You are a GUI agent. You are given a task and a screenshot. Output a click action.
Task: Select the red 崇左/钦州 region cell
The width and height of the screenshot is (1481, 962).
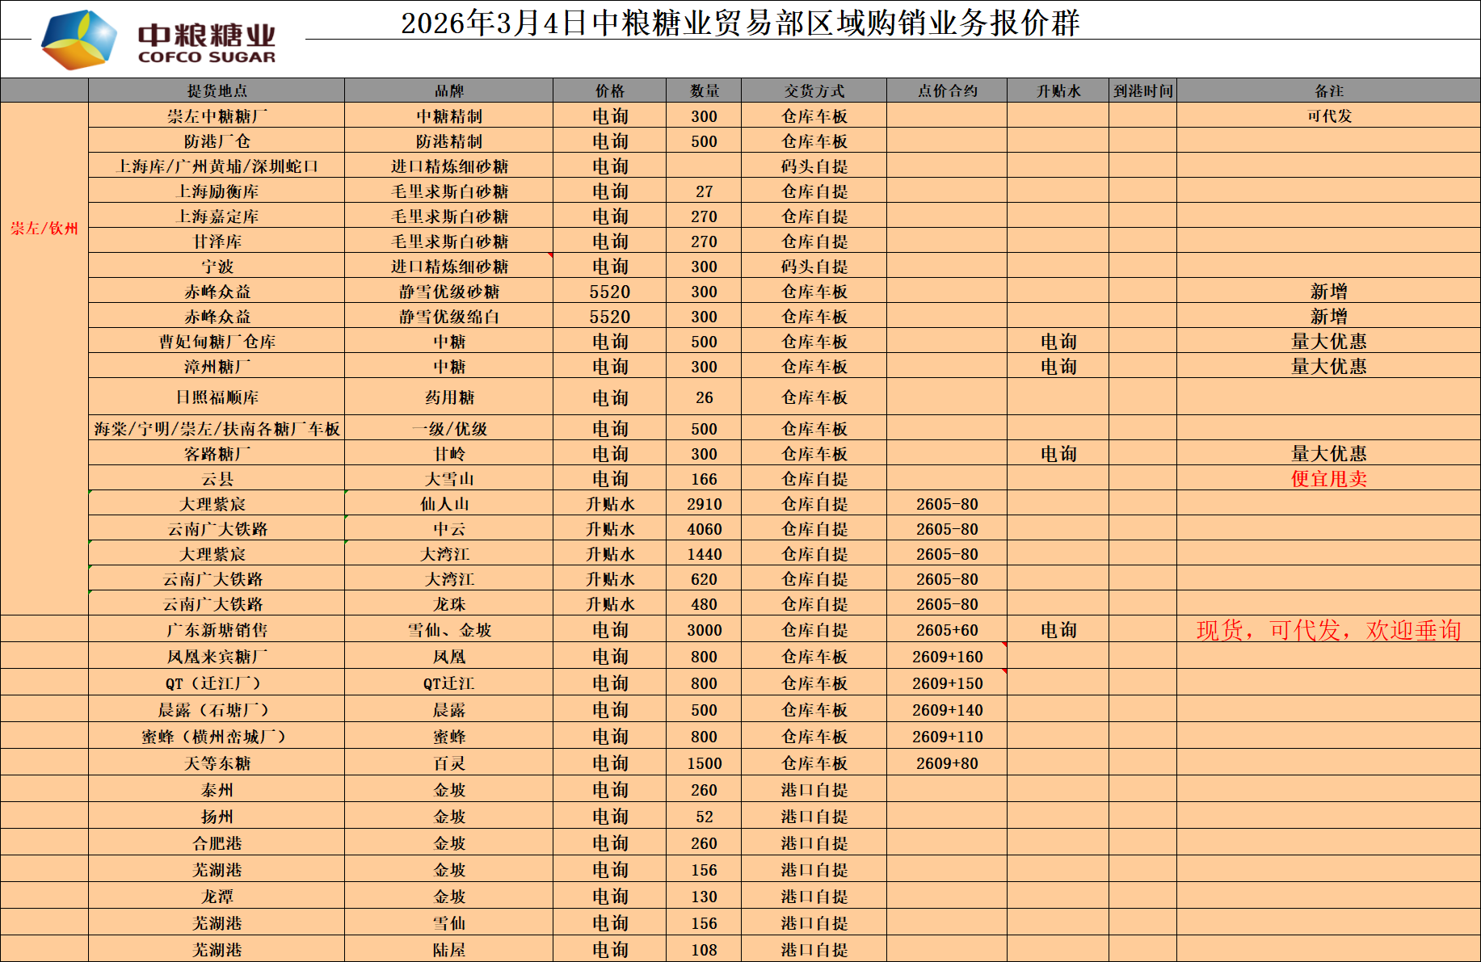tap(44, 229)
